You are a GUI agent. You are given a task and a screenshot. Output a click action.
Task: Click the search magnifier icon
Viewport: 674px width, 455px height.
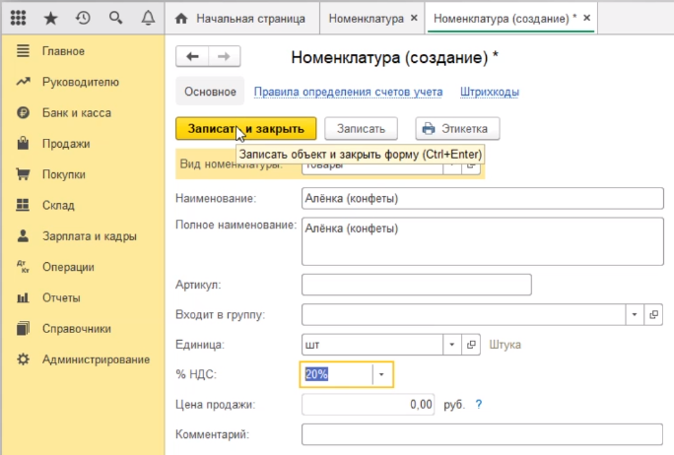(x=115, y=19)
